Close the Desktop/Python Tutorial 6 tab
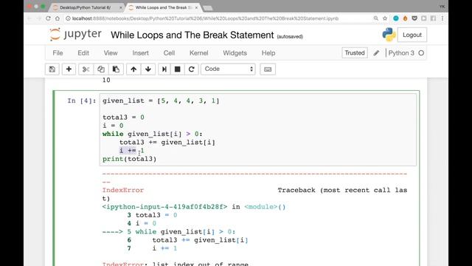This screenshot has width=472, height=266. pyautogui.click(x=121, y=7)
